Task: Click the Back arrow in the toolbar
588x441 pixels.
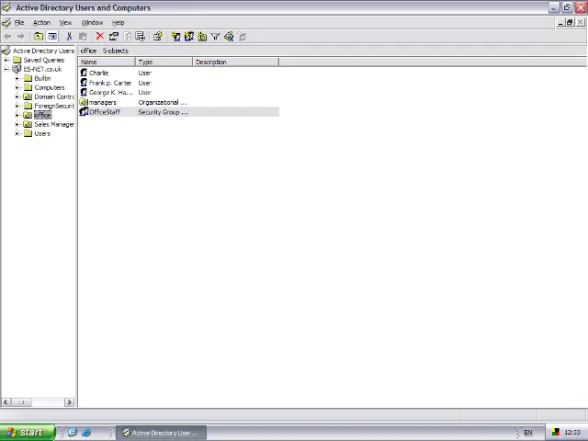Action: pyautogui.click(x=7, y=37)
